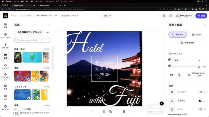Viewport: 209px width, 117px height.
Task: Click the opacity slider handle
Action: coord(199,67)
